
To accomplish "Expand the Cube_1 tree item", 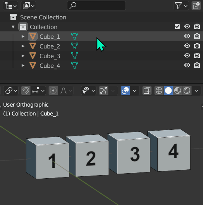I will coord(23,36).
